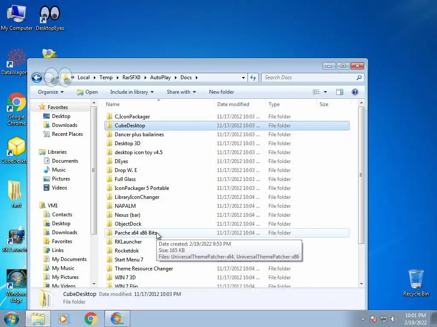Select Contacts under VM1
437x327 pixels.
pos(62,215)
